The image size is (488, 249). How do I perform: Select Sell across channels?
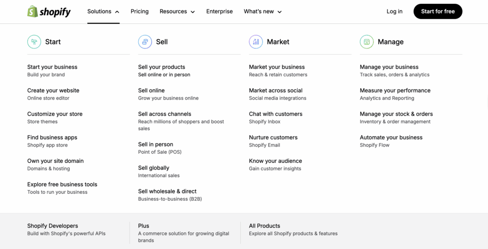[164, 114]
